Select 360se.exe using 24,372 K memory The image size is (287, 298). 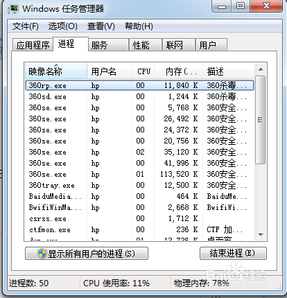pos(139,130)
